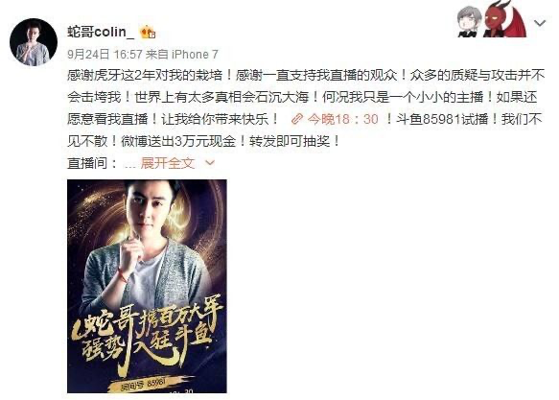559x400 pixels.
Task: Open the crown membership icon beside the username
Action: (x=148, y=32)
